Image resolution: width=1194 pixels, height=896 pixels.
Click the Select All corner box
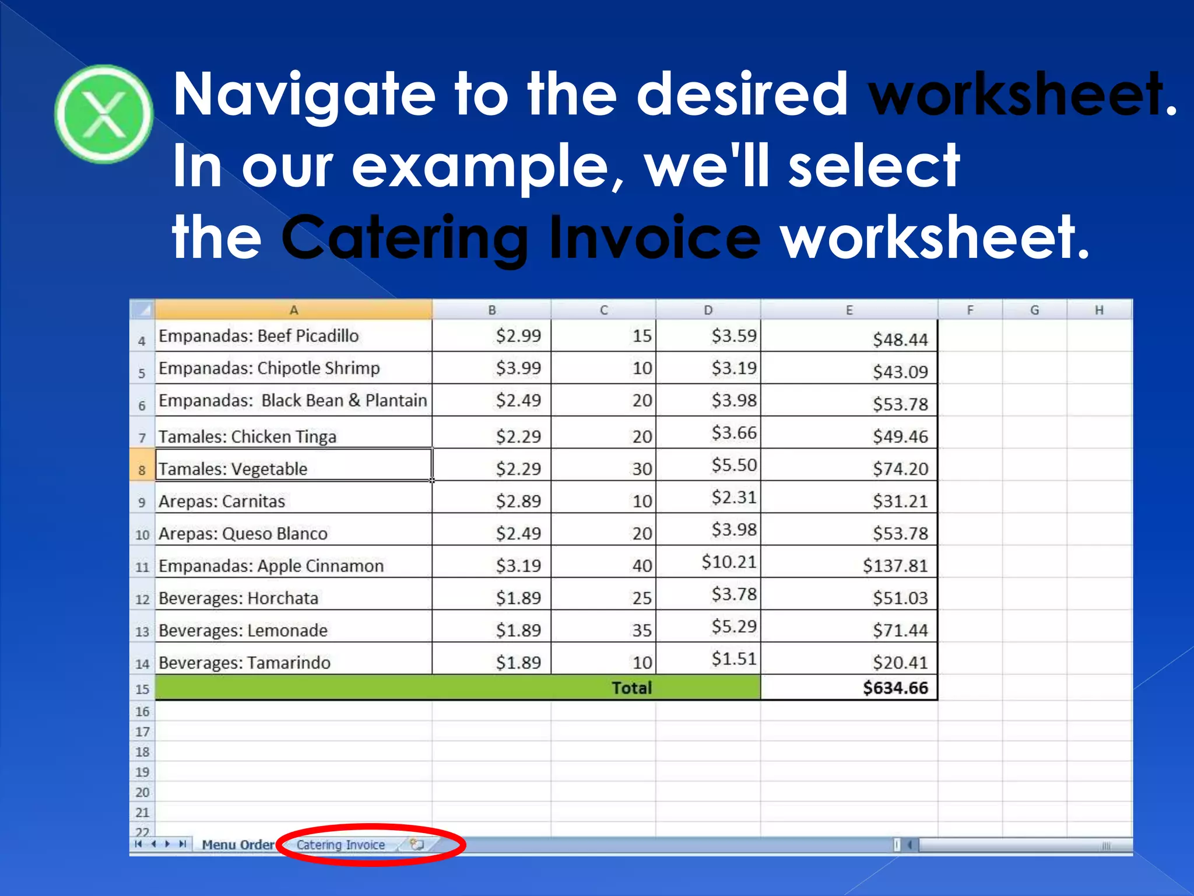point(142,309)
